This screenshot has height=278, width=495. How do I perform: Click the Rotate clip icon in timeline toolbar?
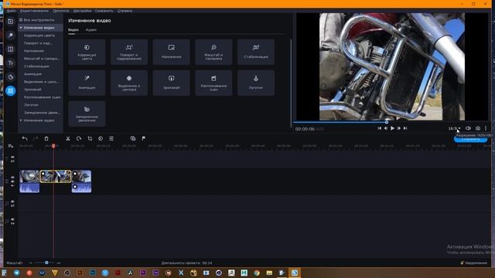tap(79, 139)
